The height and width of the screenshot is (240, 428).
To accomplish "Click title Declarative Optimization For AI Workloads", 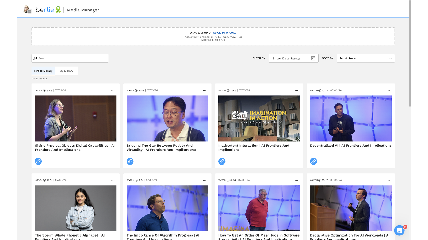I will (x=350, y=237).
